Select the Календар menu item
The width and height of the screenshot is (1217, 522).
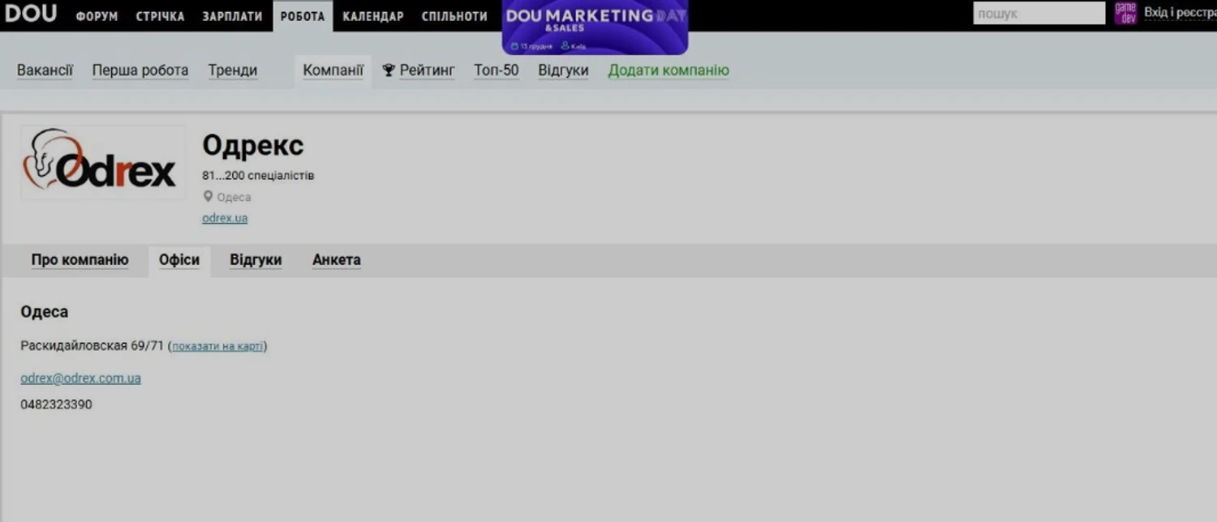372,16
